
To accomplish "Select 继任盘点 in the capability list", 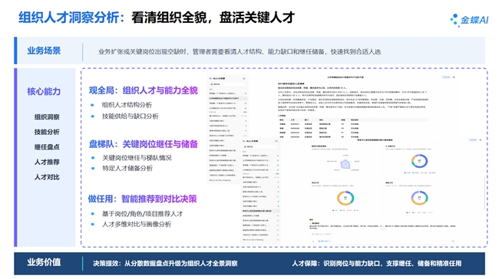I will (x=47, y=147).
